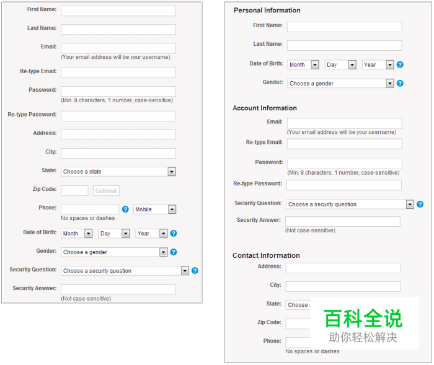The height and width of the screenshot is (365, 434).
Task: Open the right form's Choose a security question dropdown
Action: pyautogui.click(x=350, y=204)
